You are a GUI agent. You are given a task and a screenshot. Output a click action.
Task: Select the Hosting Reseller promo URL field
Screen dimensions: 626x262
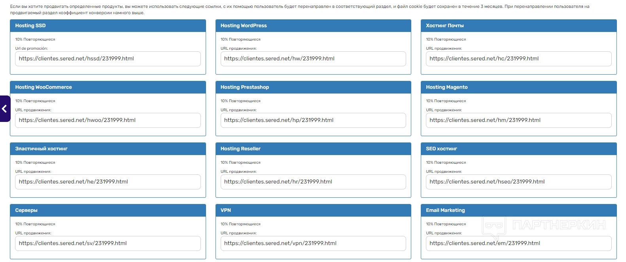point(313,182)
